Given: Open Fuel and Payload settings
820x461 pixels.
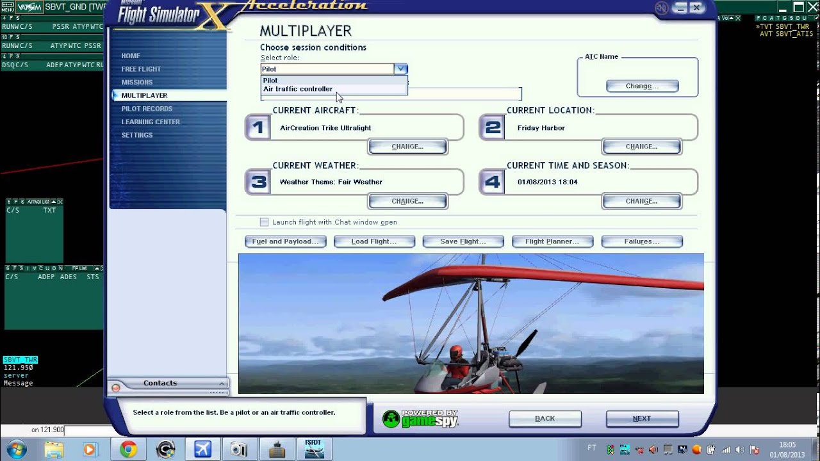Looking at the screenshot, I should (x=286, y=241).
